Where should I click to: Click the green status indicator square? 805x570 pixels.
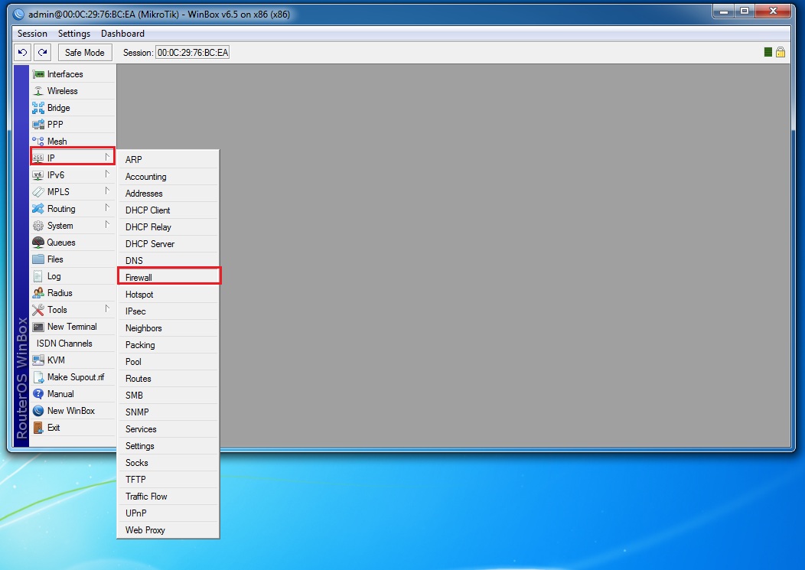768,52
